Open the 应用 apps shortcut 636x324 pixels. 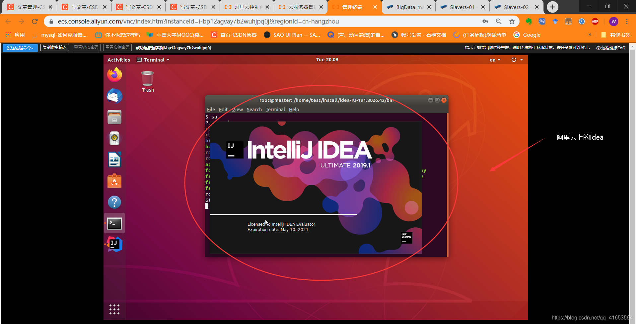[15, 35]
